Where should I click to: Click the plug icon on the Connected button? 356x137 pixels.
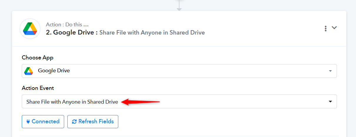point(28,121)
